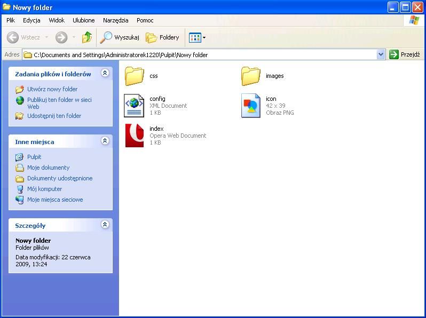
Task: Collapse the Szczegóły panel
Action: click(x=105, y=224)
